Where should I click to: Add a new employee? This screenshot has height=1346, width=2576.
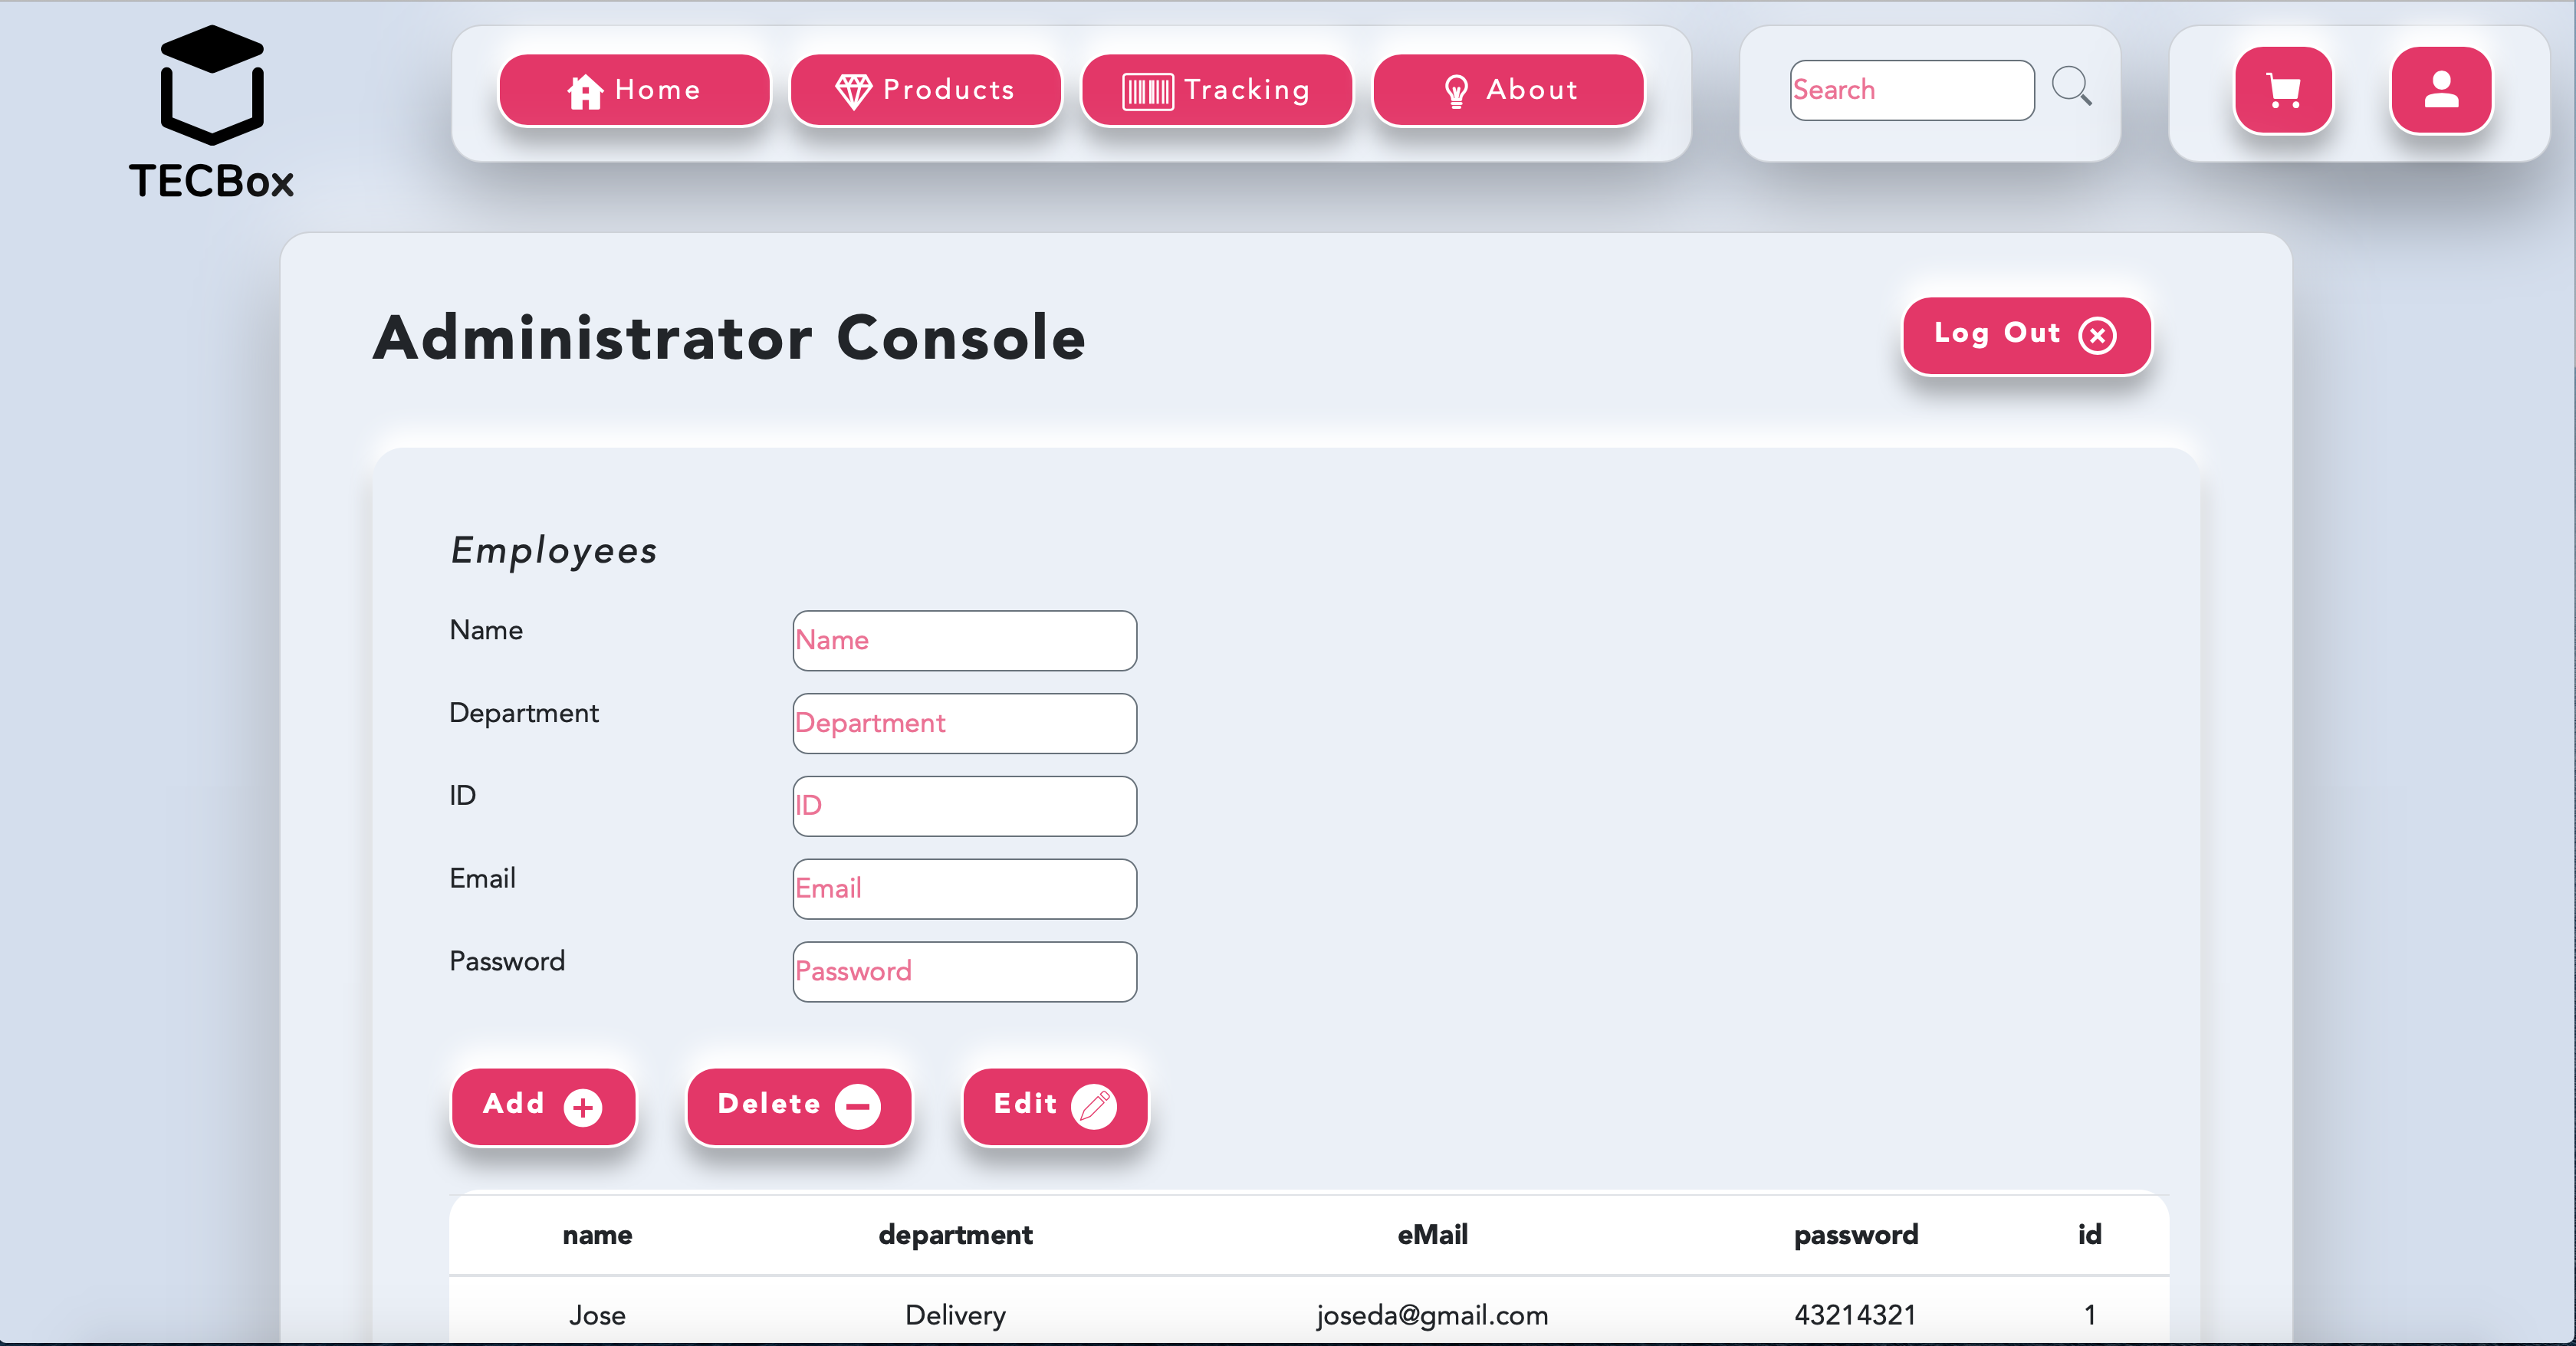[543, 1106]
